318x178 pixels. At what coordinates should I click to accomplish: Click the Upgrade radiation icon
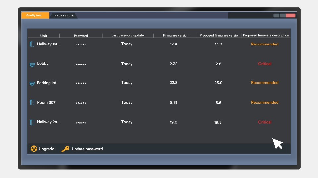click(x=34, y=149)
